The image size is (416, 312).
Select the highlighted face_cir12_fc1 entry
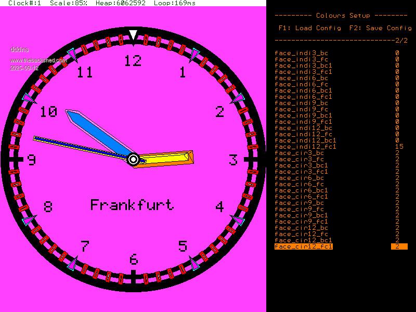(303, 246)
